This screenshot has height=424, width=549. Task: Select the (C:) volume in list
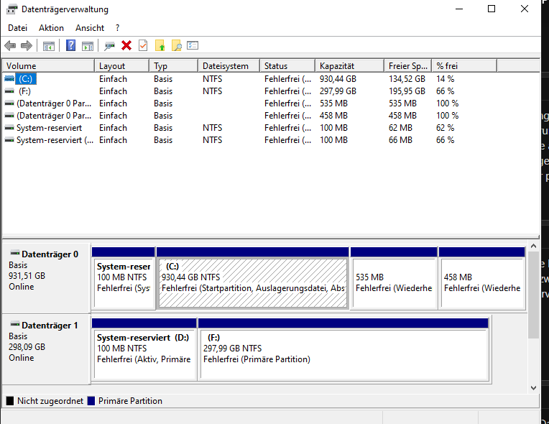[x=26, y=79]
